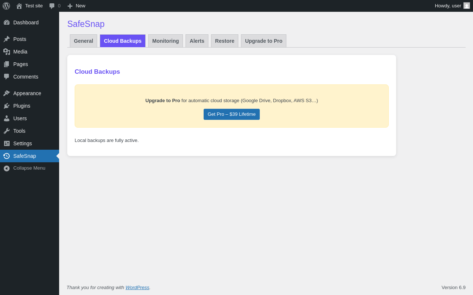Click the Comments speech bubble sidebar icon
Viewport: 473px width, 295px height.
(x=7, y=77)
